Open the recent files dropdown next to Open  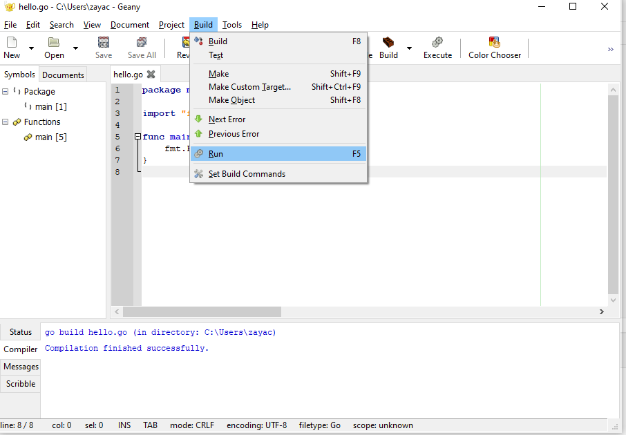[x=75, y=48]
